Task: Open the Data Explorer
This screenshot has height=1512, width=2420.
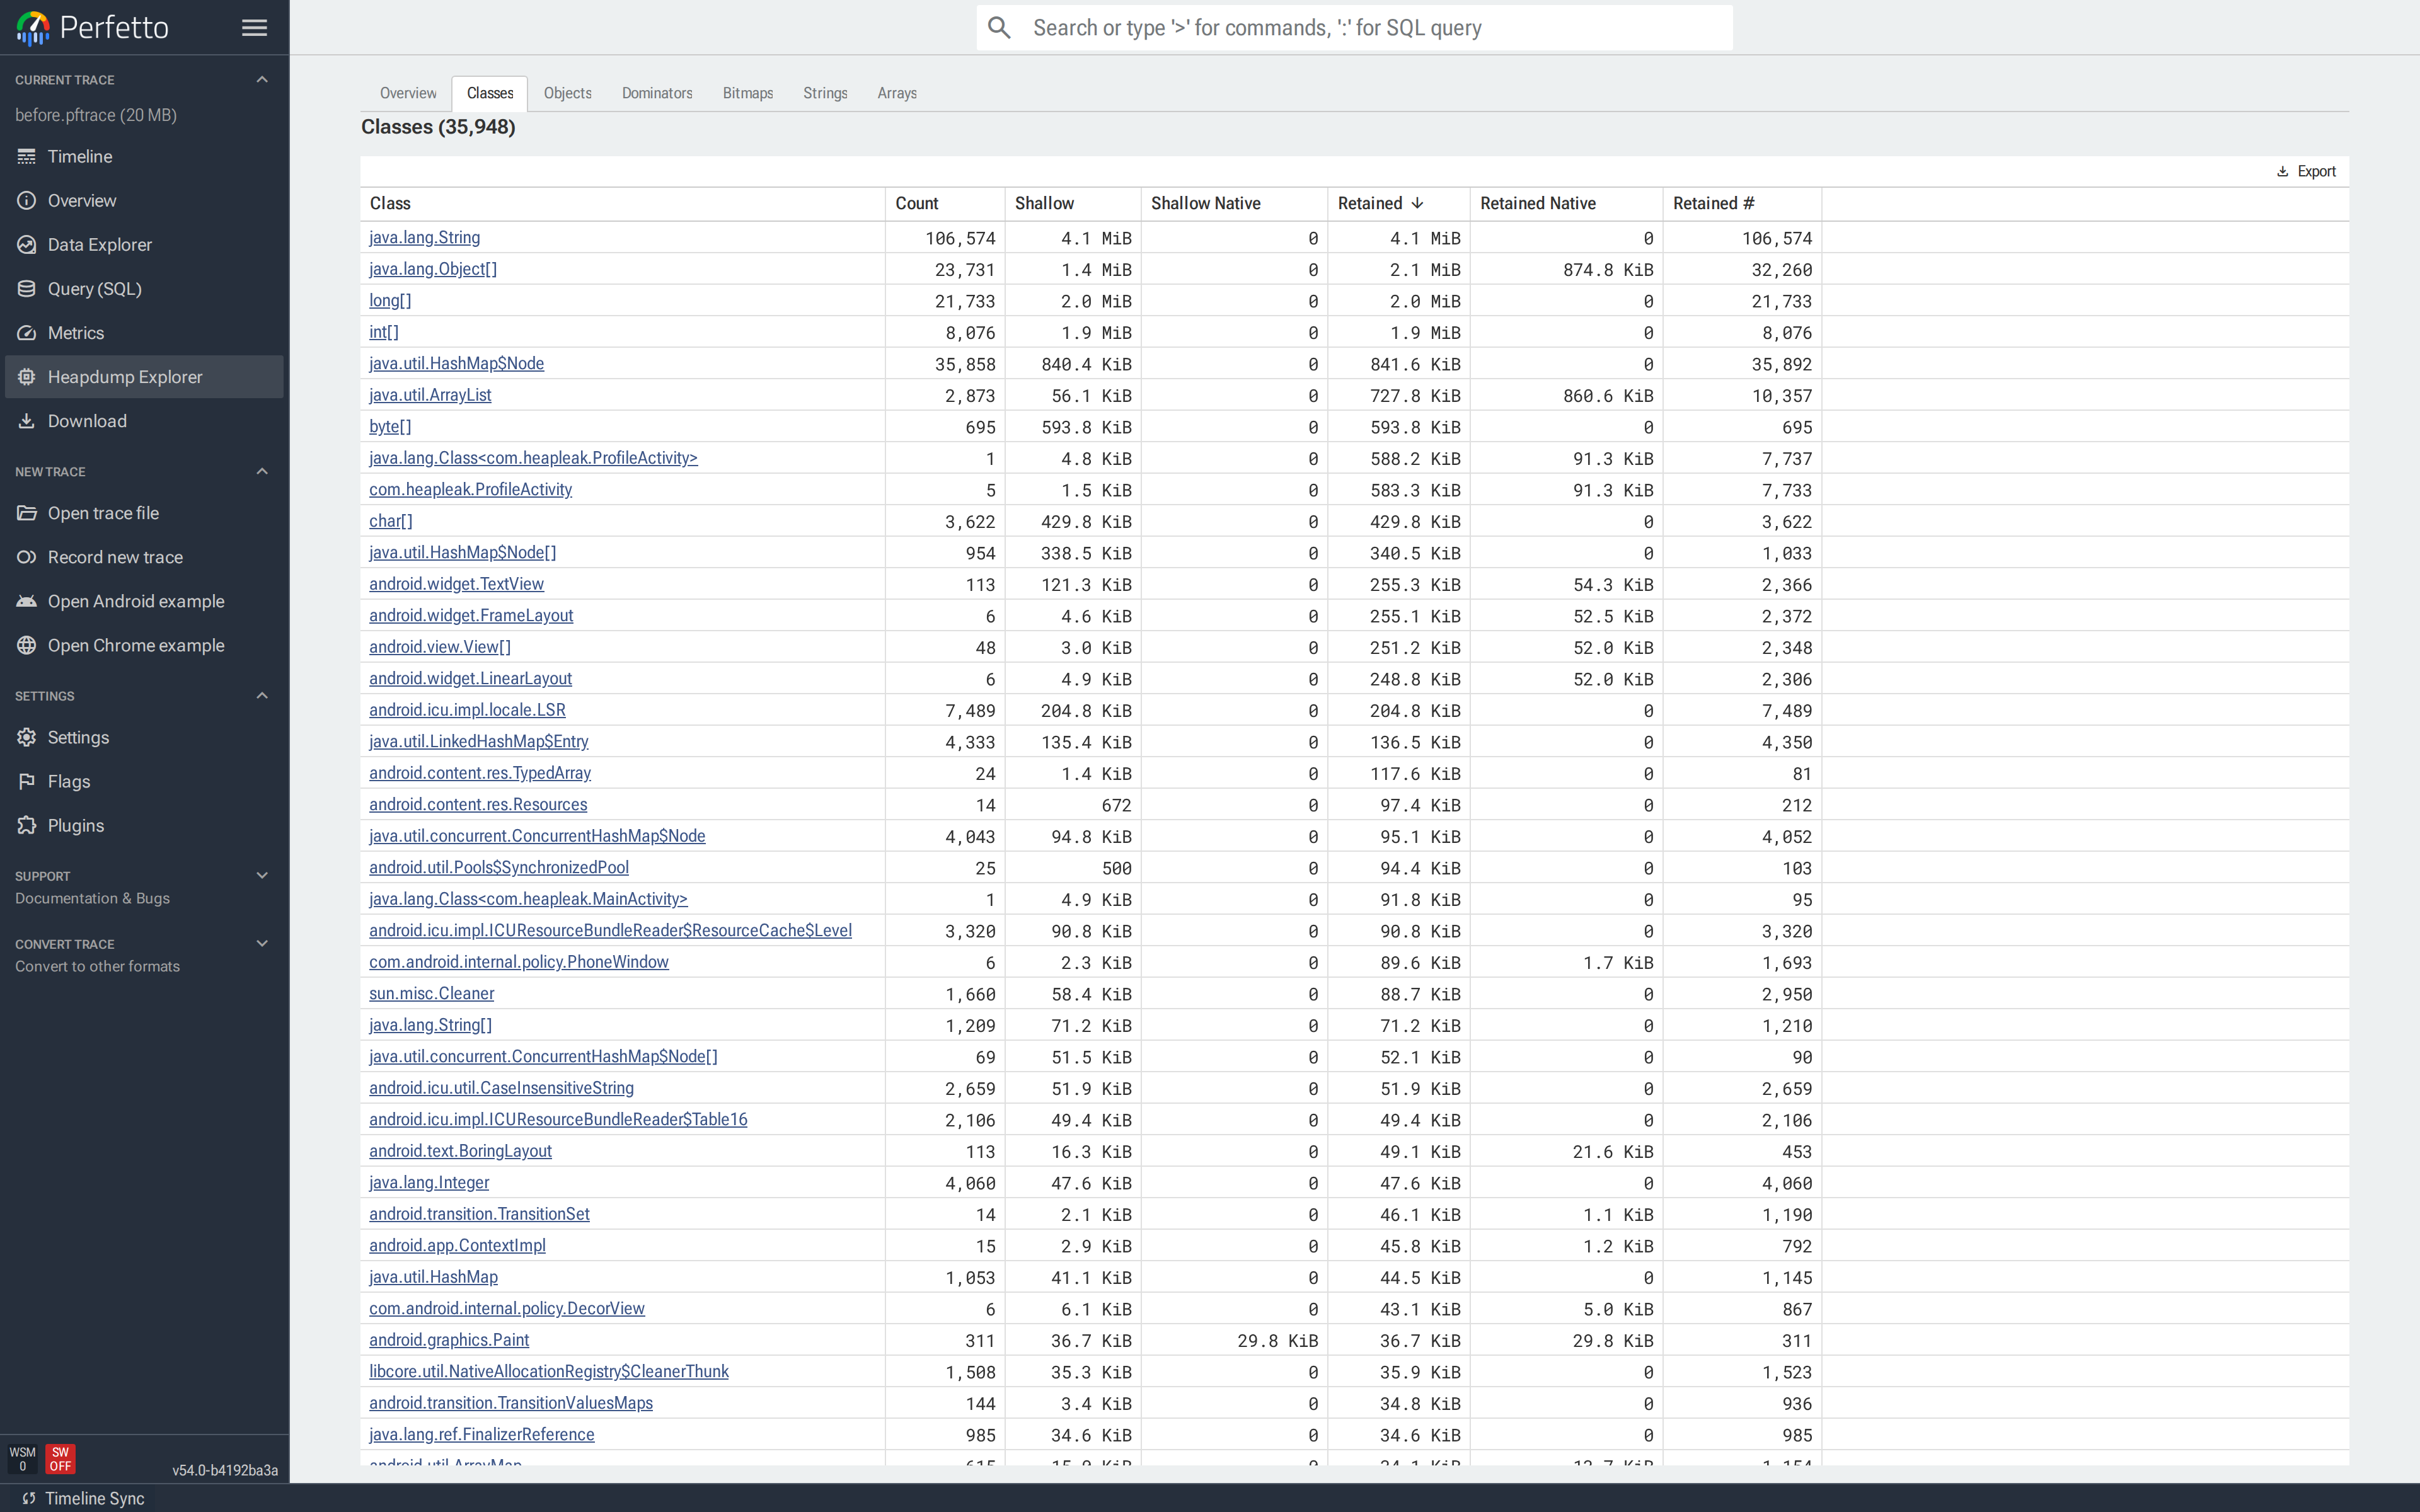Action: pyautogui.click(x=101, y=244)
